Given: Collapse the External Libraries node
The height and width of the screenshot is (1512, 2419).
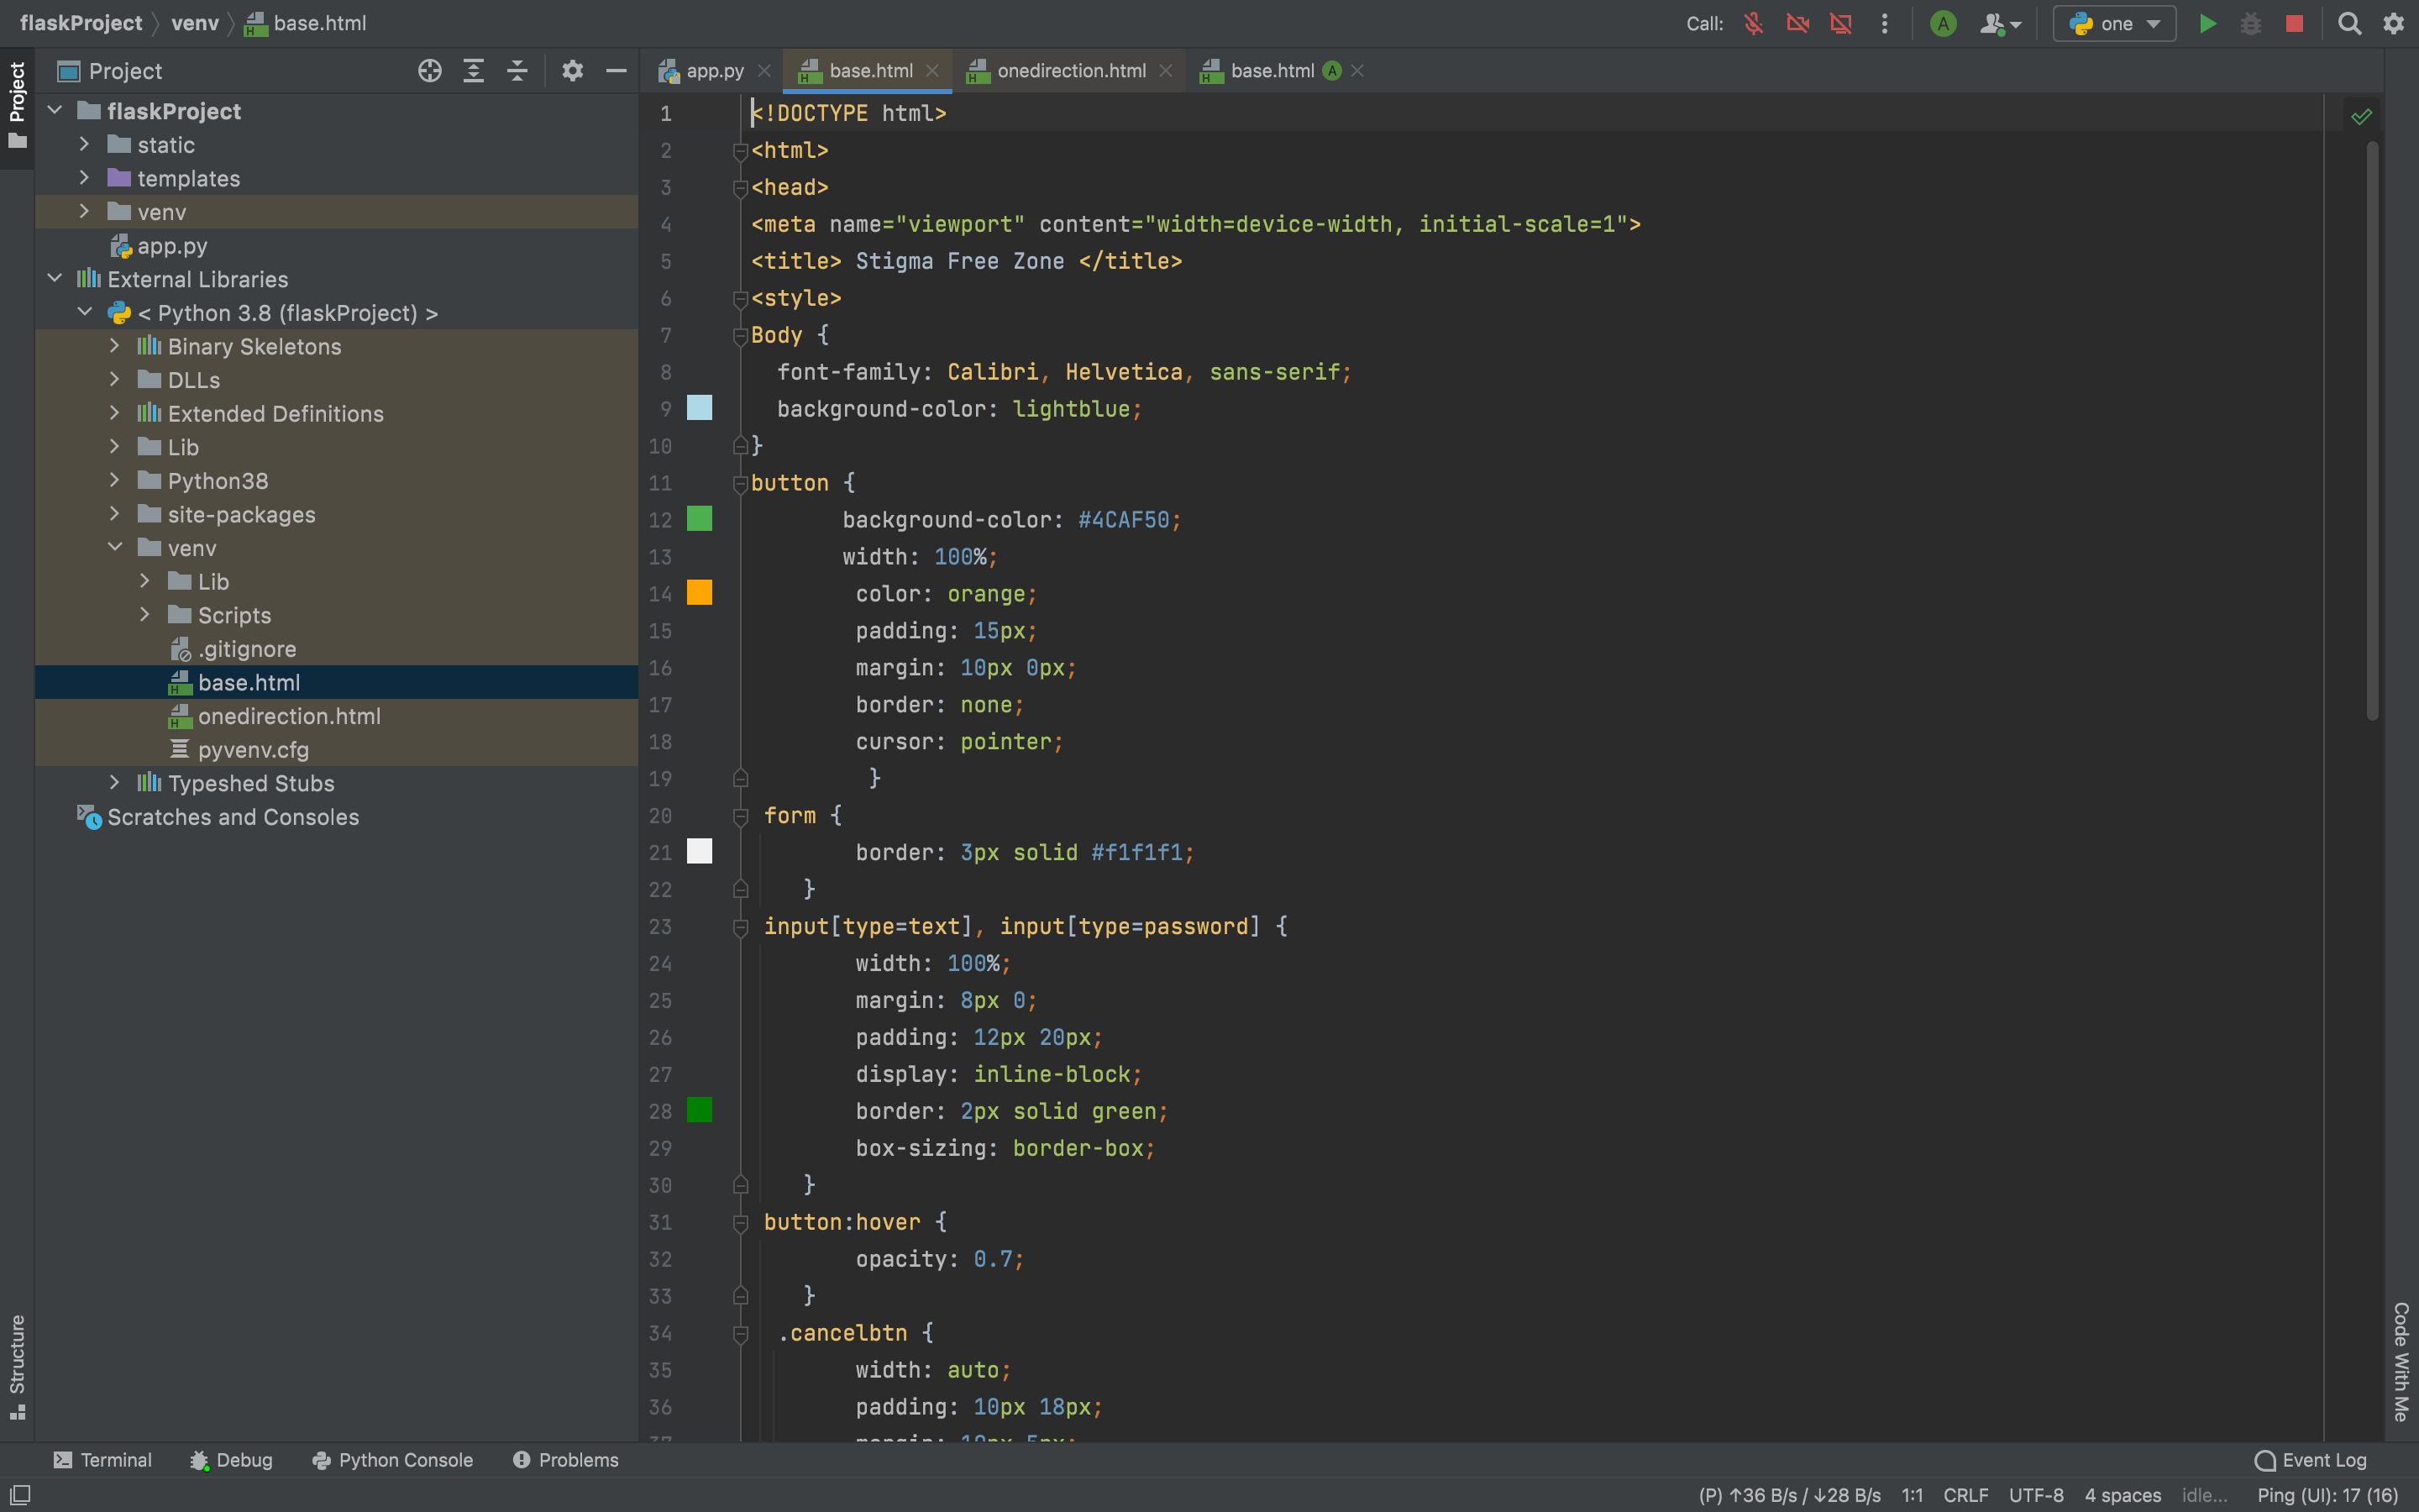Looking at the screenshot, I should coord(55,279).
